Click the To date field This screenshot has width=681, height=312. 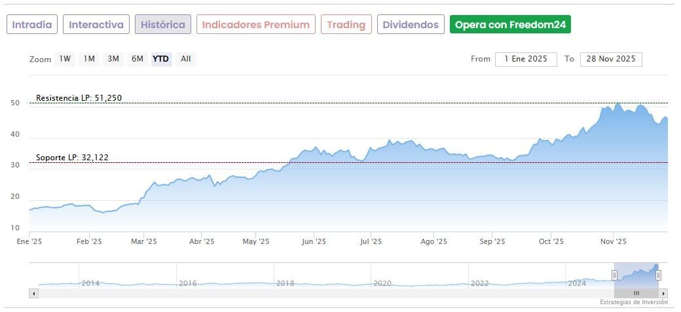611,59
